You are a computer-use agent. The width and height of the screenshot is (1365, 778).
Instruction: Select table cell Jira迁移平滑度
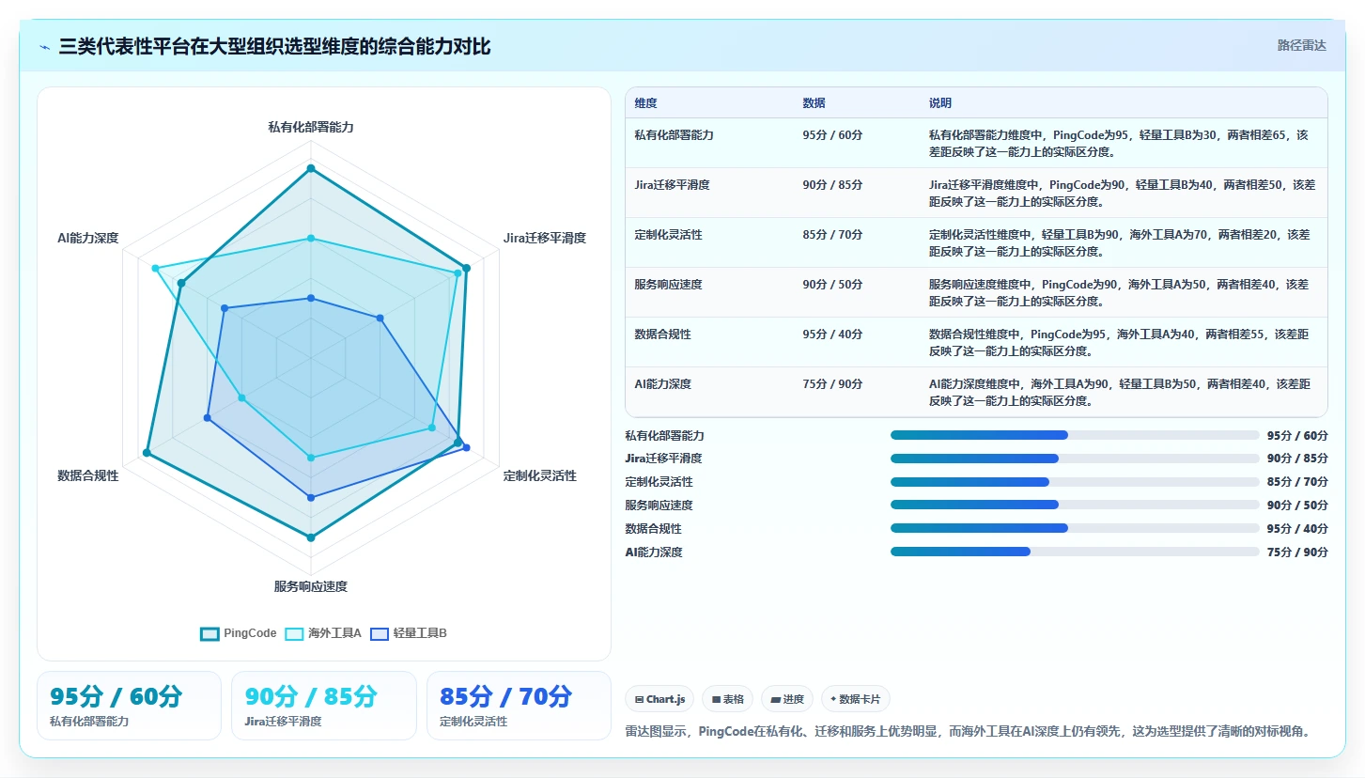[x=672, y=185]
